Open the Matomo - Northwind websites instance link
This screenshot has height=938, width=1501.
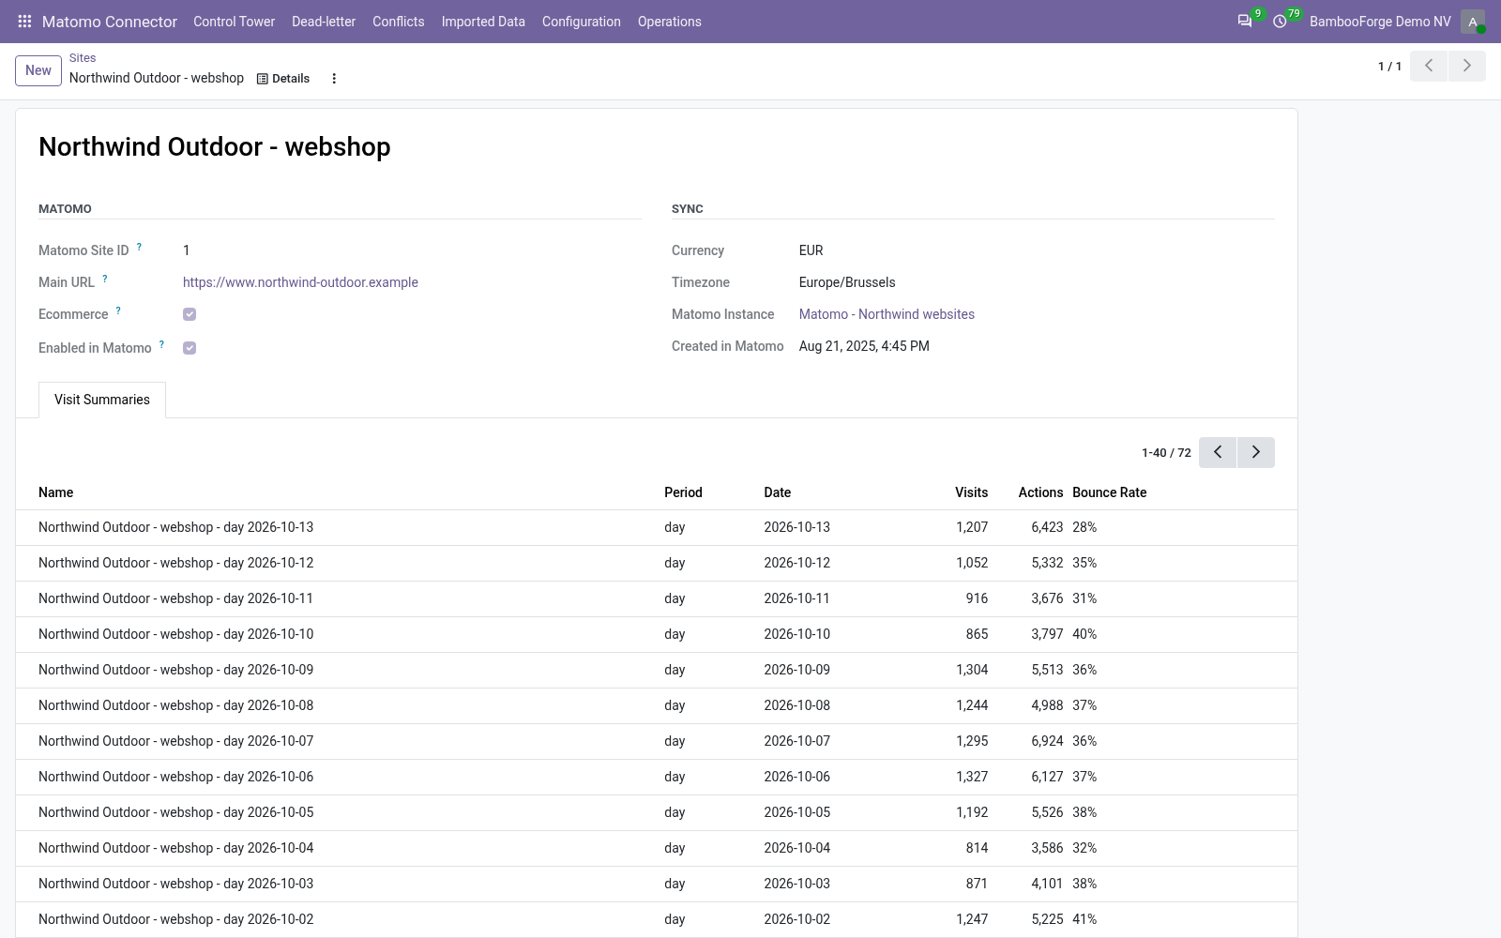(x=887, y=314)
